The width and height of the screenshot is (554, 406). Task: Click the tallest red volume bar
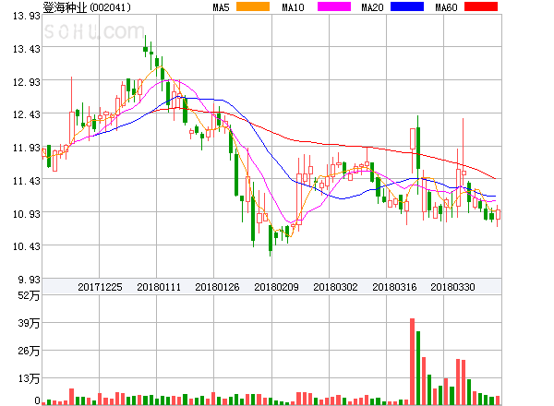(413, 362)
